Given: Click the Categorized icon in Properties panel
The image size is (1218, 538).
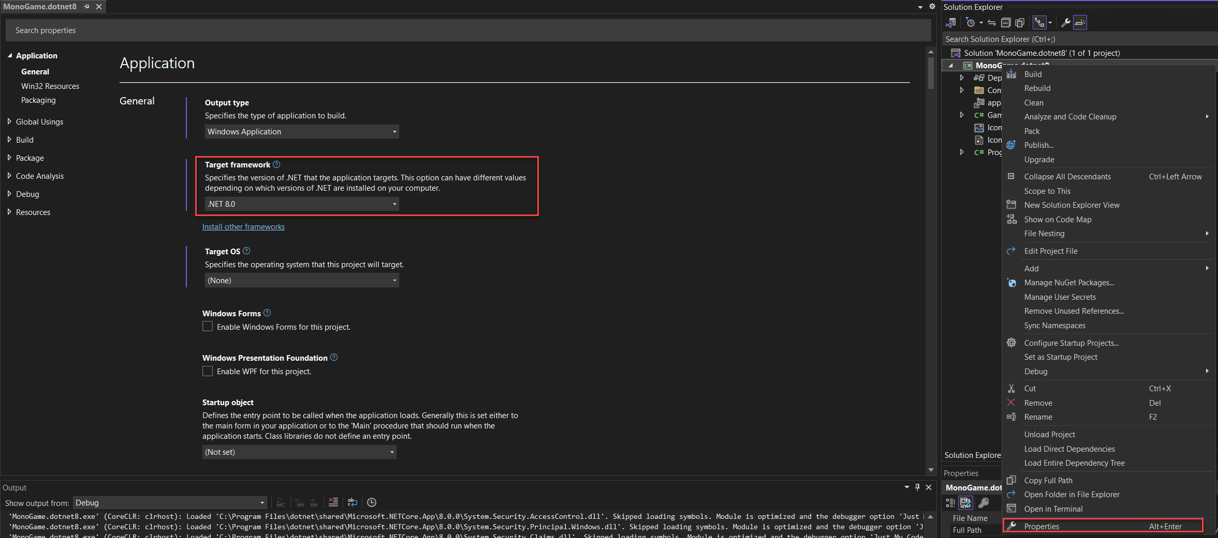Looking at the screenshot, I should 951,502.
